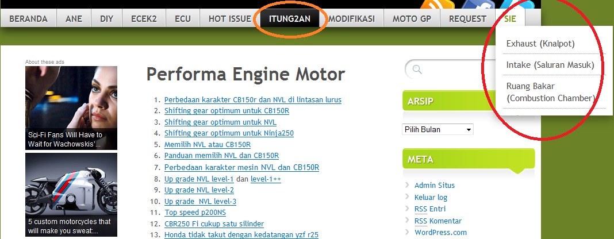This screenshot has width=614, height=239.
Task: Open Shifting gear optimum untuk Ninja250 link
Action: point(229,133)
